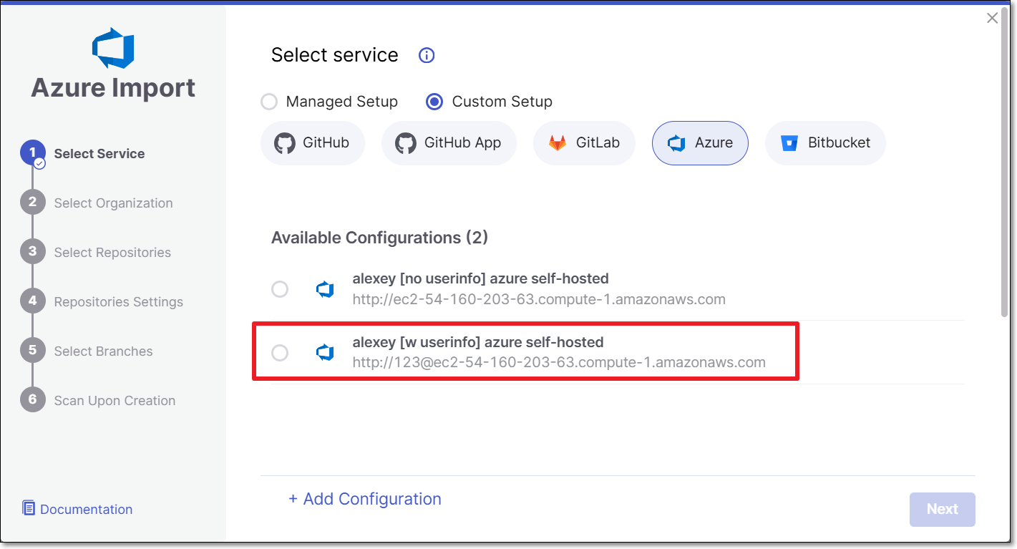The image size is (1017, 549).
Task: Select the Custom Setup radio button
Action: 434,102
